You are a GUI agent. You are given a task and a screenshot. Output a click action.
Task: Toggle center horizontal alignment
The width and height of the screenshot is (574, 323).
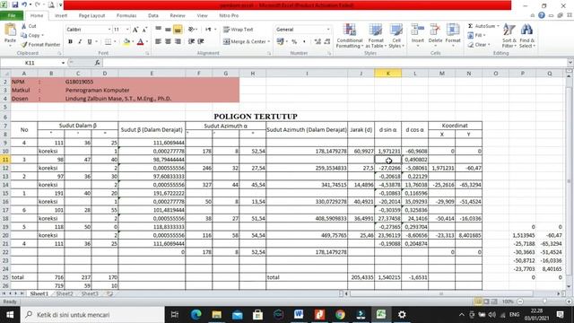(168, 42)
